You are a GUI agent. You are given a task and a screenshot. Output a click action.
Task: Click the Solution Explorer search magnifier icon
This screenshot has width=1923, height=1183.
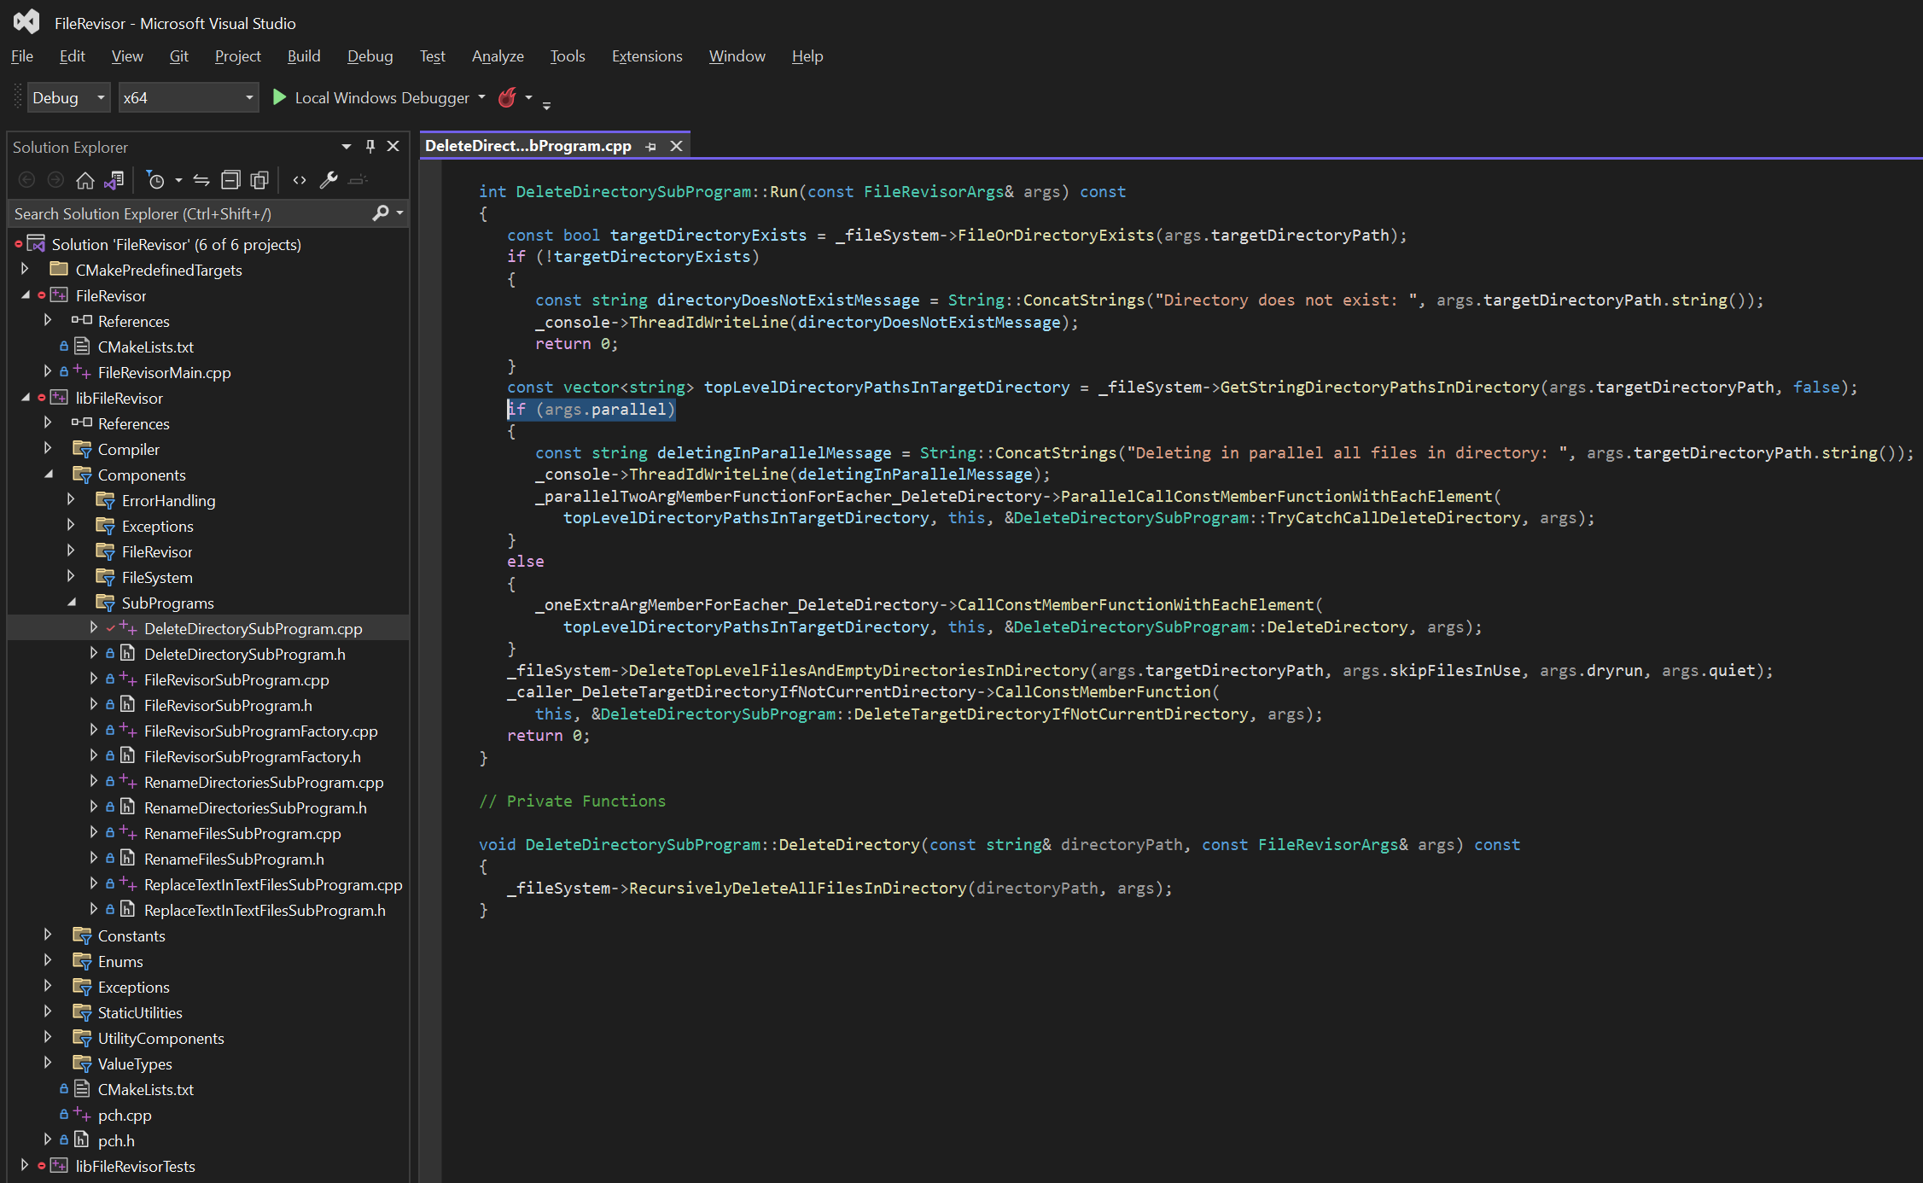tap(381, 213)
